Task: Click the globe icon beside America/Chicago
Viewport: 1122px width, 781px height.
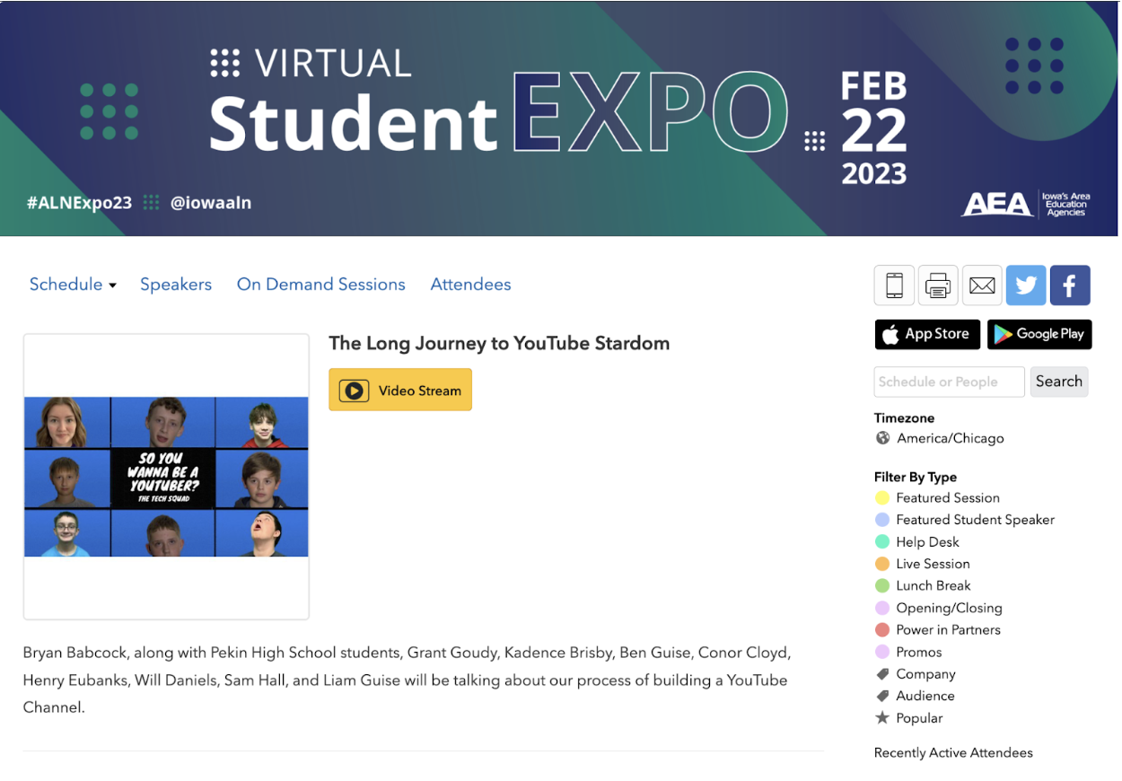Action: pos(883,438)
